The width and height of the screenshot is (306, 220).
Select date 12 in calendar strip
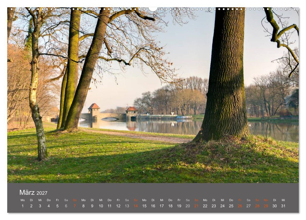coord(118,206)
